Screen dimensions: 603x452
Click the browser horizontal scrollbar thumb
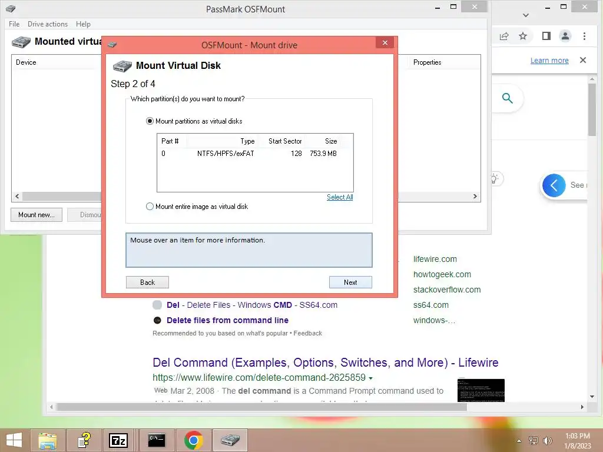(261, 407)
